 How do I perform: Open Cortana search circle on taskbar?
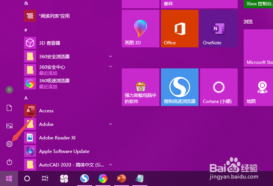pyautogui.click(x=27, y=178)
